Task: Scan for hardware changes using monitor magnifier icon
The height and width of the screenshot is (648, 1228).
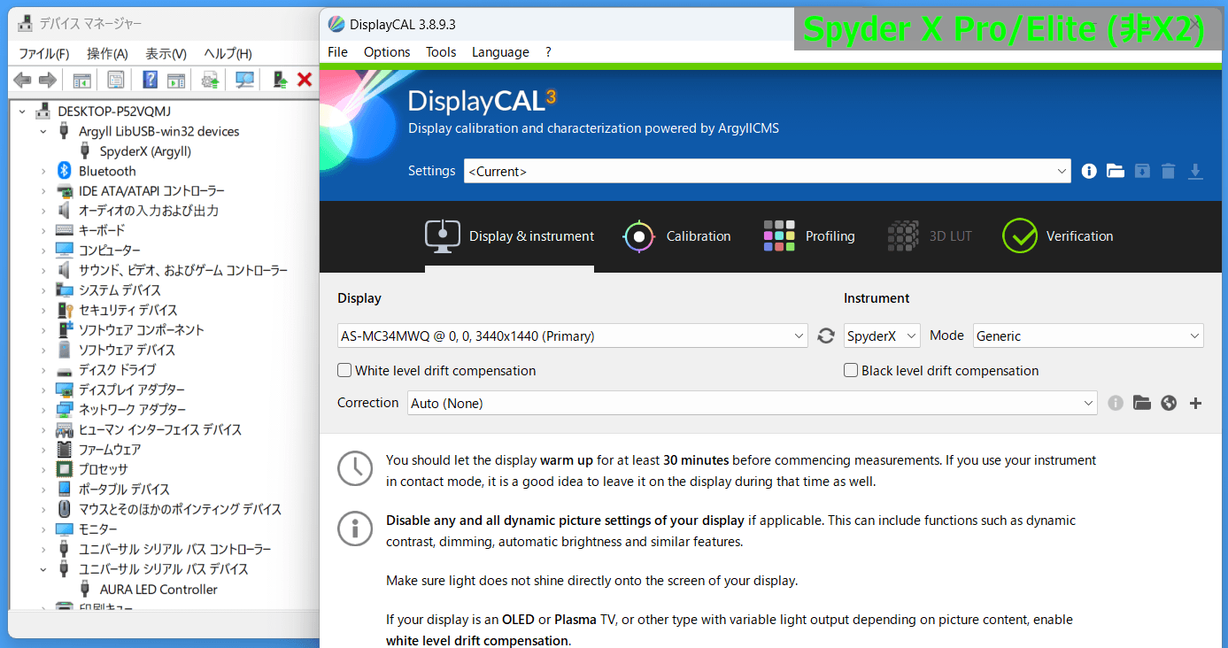Action: tap(245, 81)
